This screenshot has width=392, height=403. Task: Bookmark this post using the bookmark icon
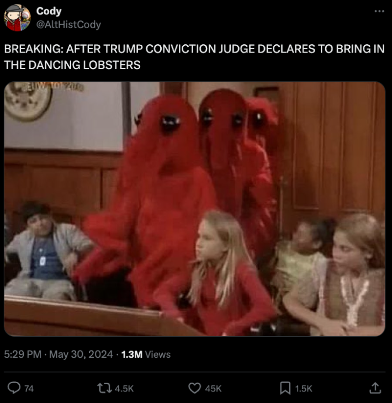pyautogui.click(x=285, y=388)
